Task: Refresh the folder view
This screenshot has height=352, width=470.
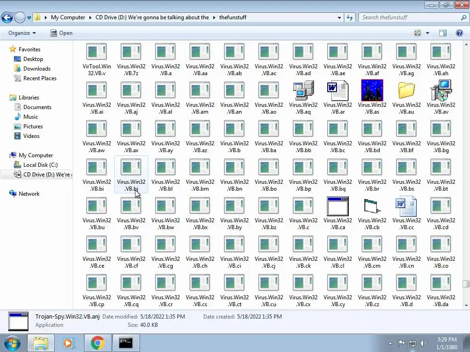Action: [349, 18]
